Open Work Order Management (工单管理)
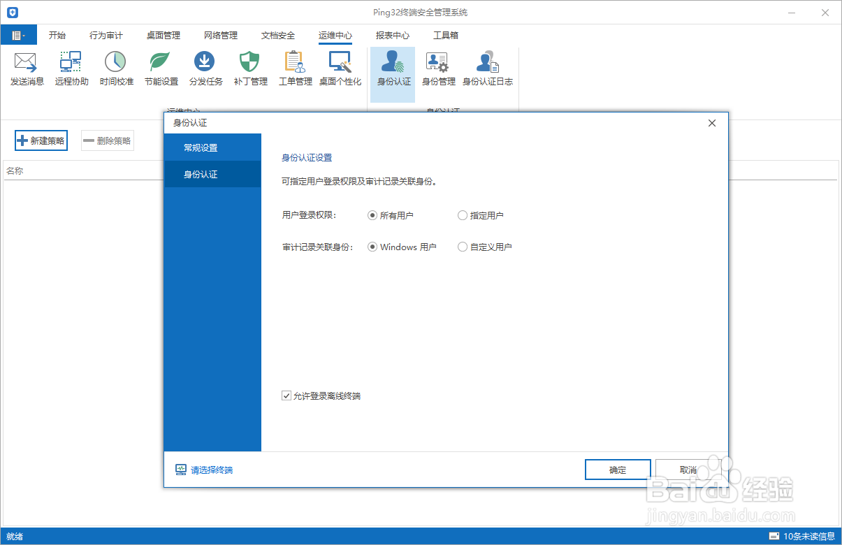 (296, 70)
